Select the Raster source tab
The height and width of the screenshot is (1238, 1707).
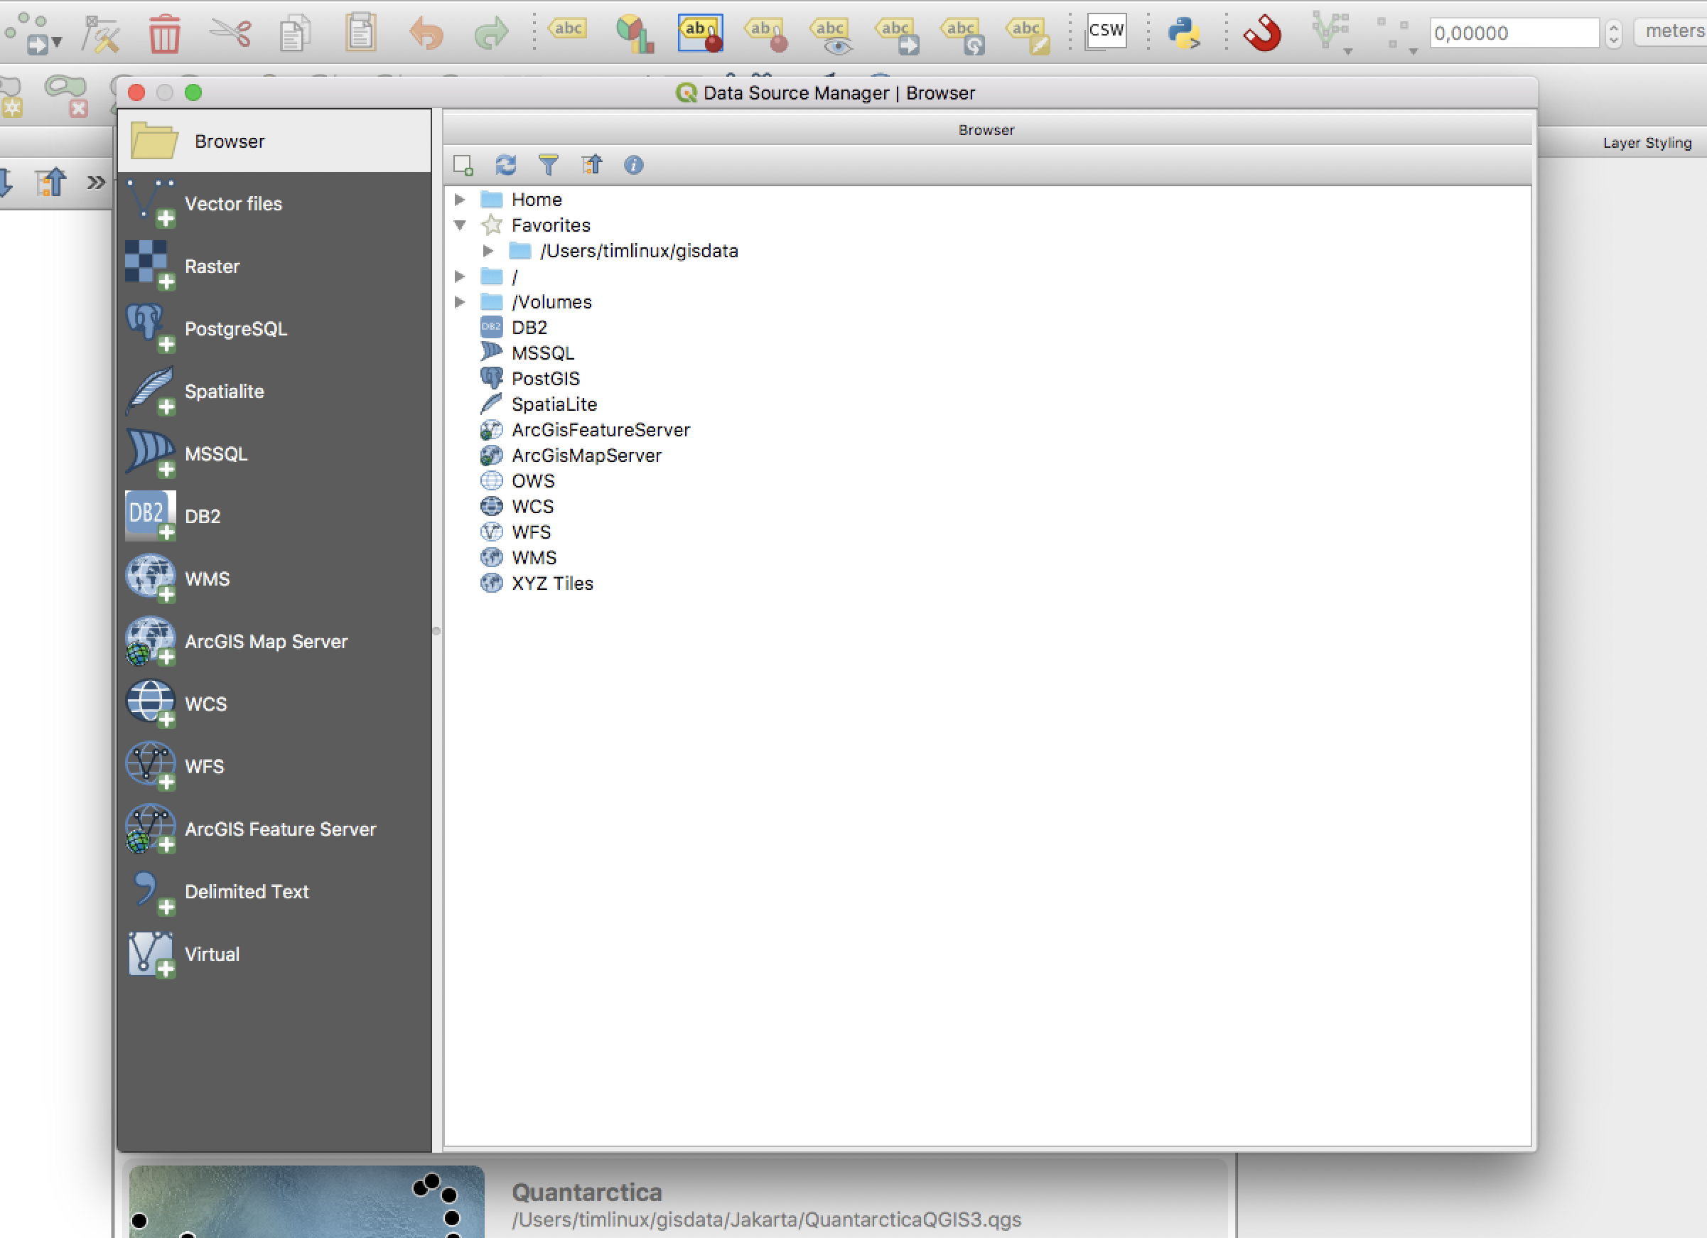[x=274, y=267]
